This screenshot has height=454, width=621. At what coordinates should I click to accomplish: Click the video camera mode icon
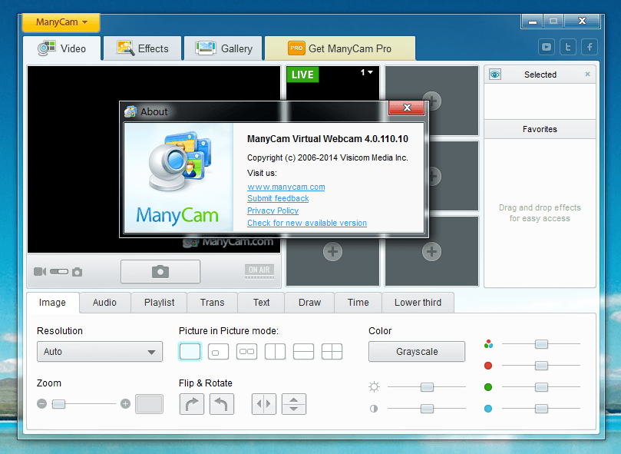point(40,272)
